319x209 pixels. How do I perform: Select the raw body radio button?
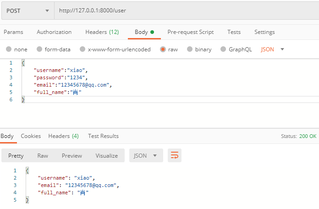coord(163,49)
